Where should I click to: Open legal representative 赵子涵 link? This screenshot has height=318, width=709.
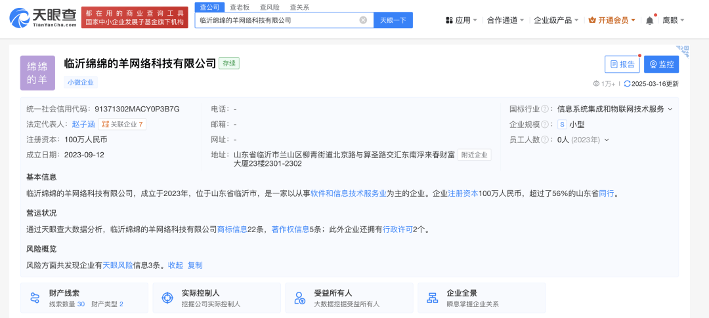[x=82, y=124]
